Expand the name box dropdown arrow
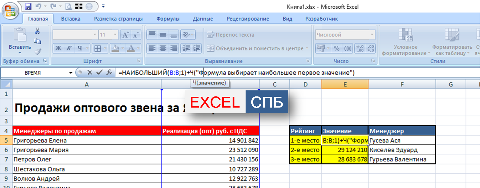The image size is (480, 188). (x=71, y=73)
